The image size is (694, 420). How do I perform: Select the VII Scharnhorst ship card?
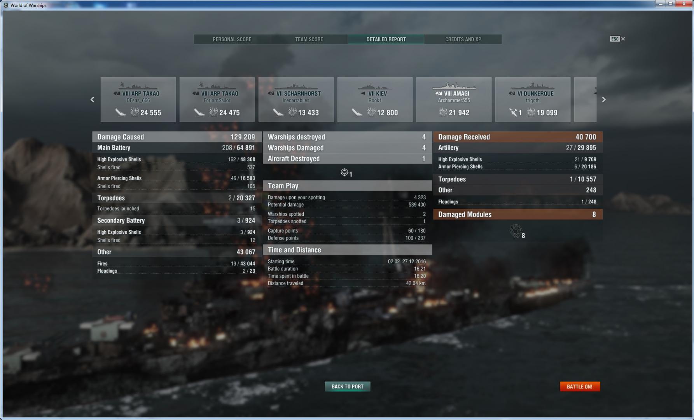click(296, 100)
